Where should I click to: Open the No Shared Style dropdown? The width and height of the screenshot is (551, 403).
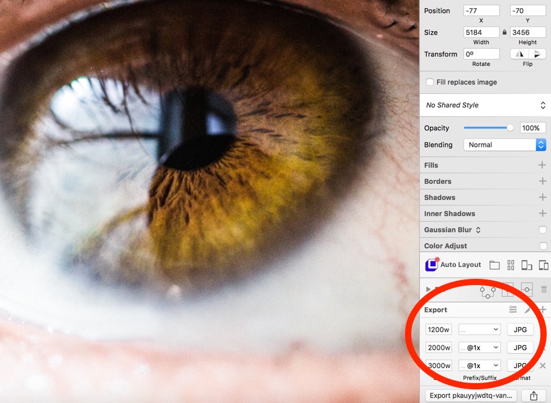[x=485, y=105]
